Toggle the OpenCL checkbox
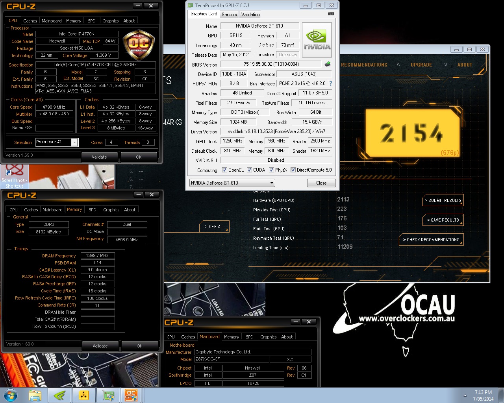The width and height of the screenshot is (504, 403). [224, 170]
